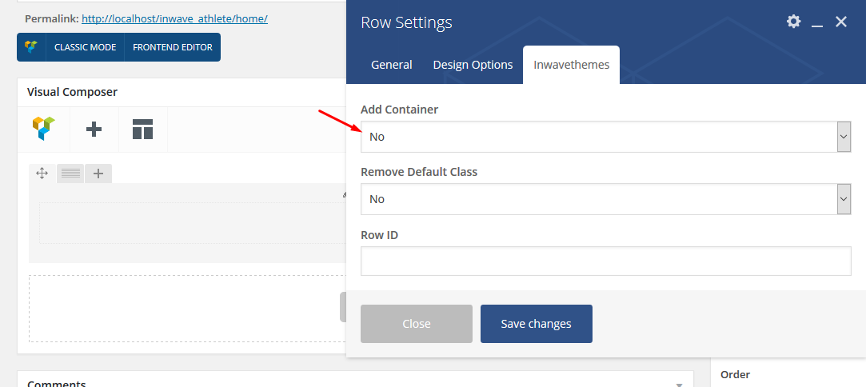Change row layout with columns icon
Screen dimensions: 866x387
(x=70, y=174)
